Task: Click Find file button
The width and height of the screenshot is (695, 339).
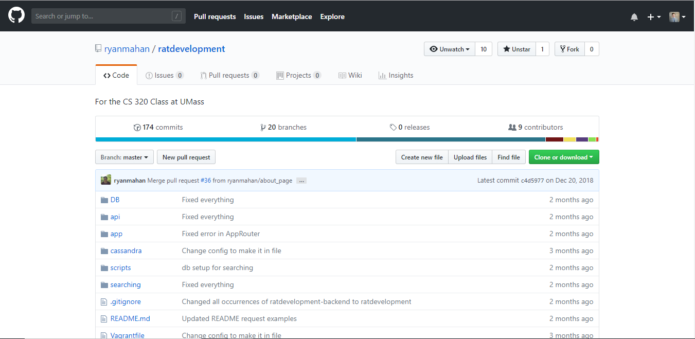Action: [x=509, y=157]
